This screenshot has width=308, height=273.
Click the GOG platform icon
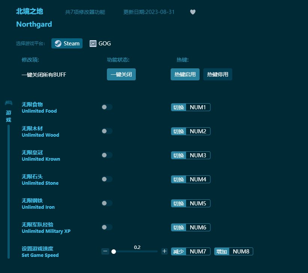[100, 43]
